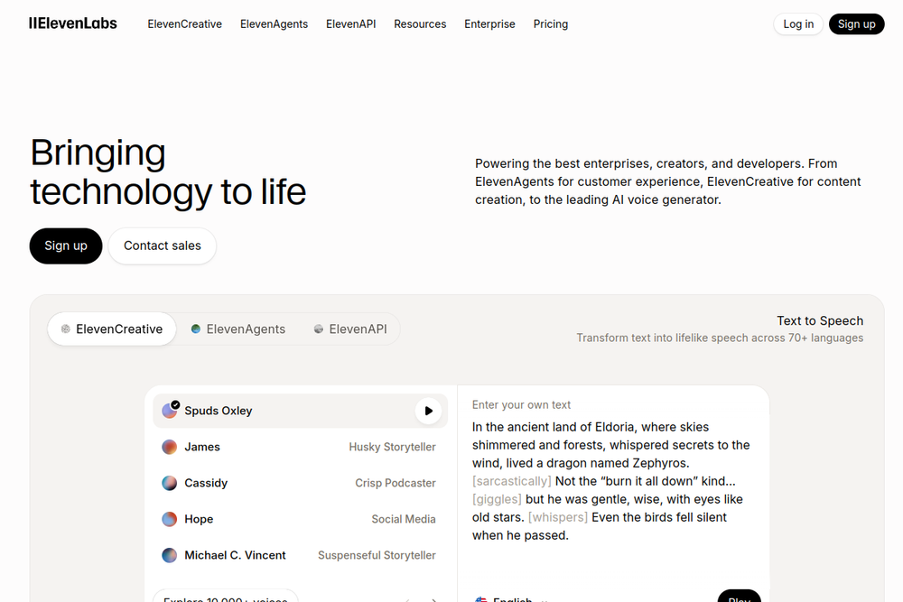The height and width of the screenshot is (602, 903).
Task: Expand the Resources navigation menu
Action: pyautogui.click(x=420, y=24)
